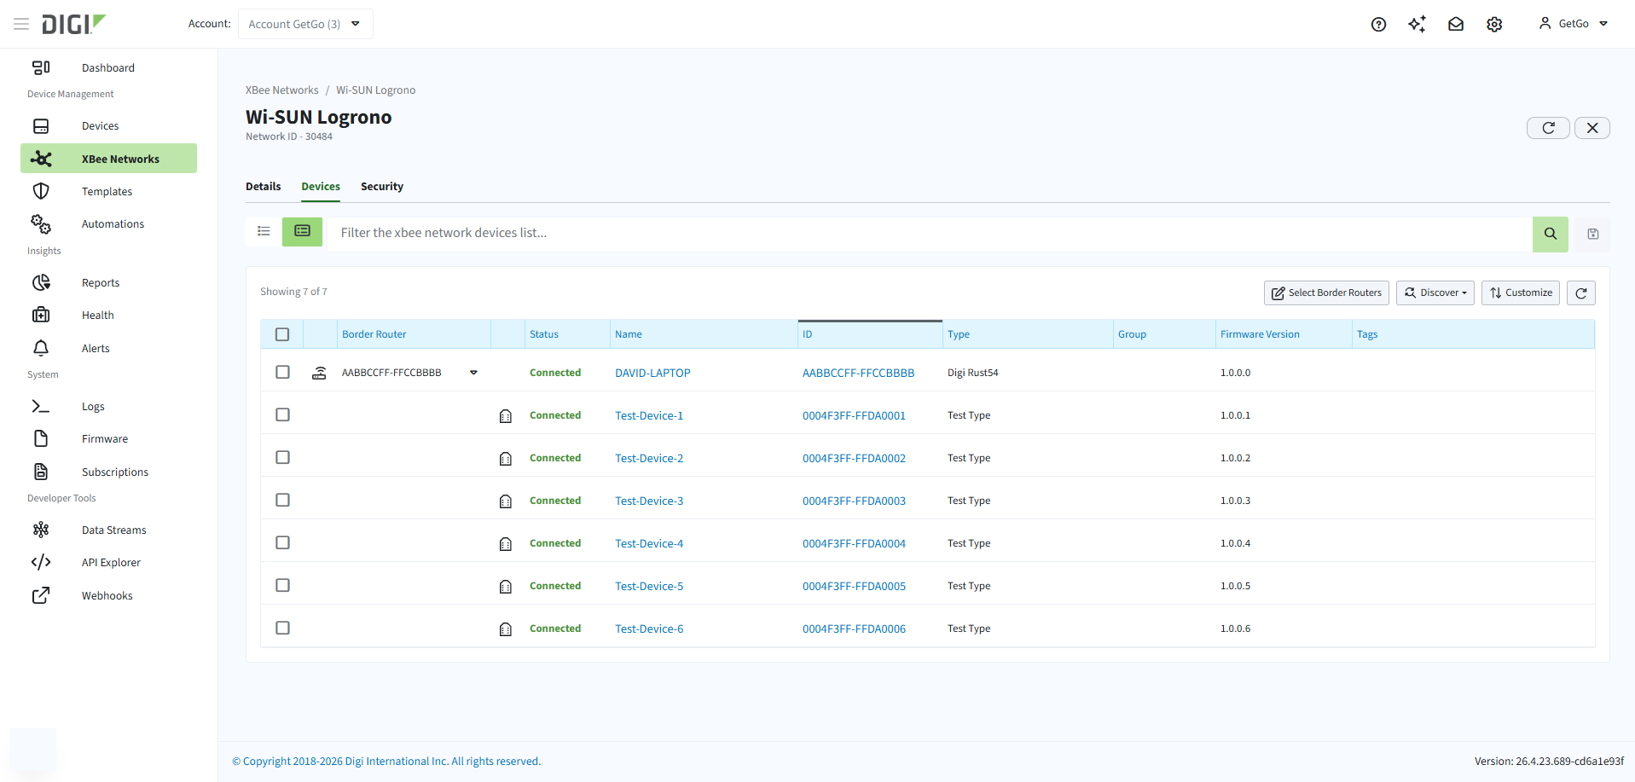Viewport: 1635px width, 782px height.
Task: Open the GetGo user menu dropdown
Action: [x=1574, y=24]
